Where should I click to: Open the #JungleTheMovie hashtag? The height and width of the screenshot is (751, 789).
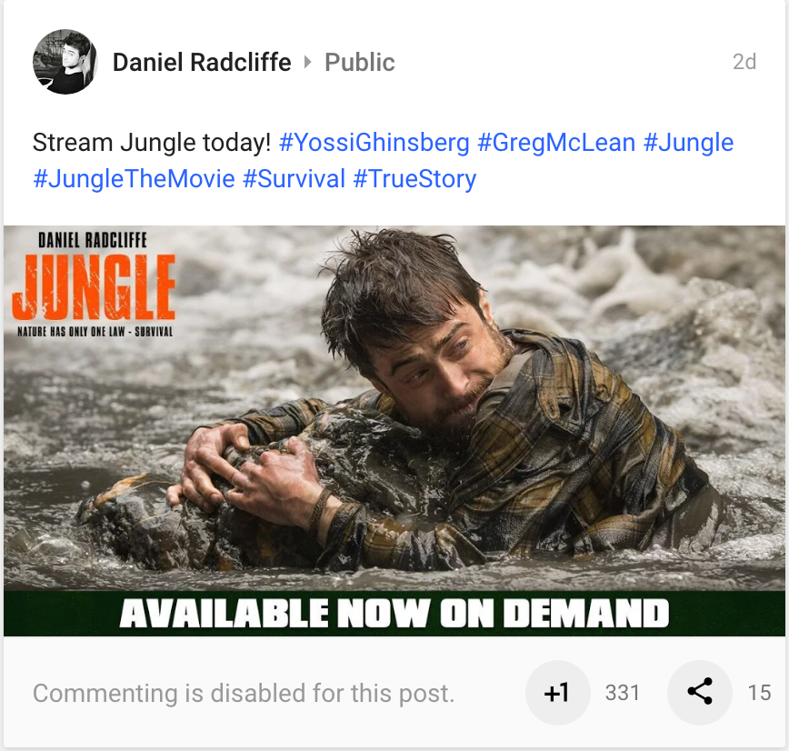pos(134,179)
